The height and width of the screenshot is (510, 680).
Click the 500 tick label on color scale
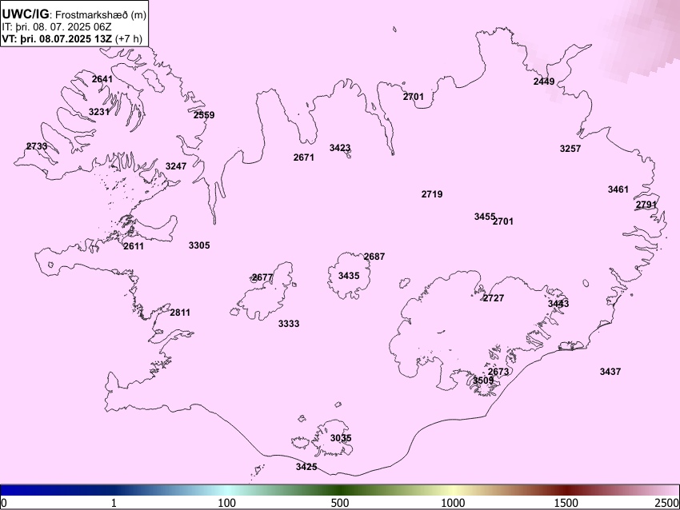click(340, 503)
